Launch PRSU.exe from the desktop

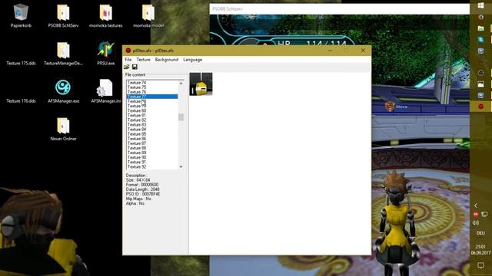click(106, 54)
